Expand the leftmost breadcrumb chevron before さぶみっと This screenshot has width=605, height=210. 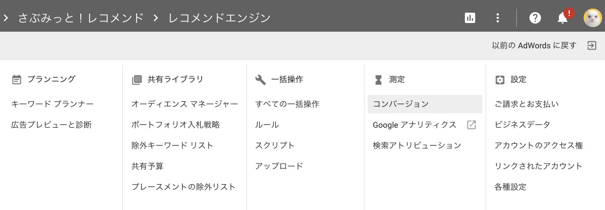[x=6, y=18]
